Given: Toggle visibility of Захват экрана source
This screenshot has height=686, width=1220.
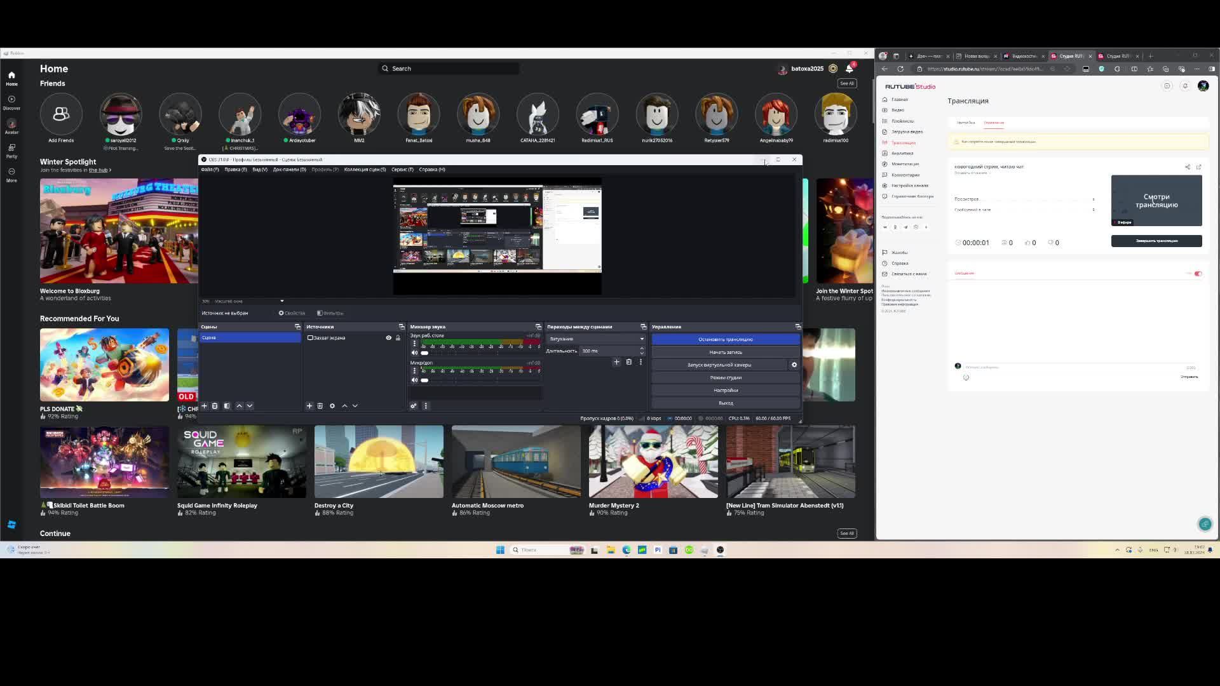Looking at the screenshot, I should [x=389, y=338].
